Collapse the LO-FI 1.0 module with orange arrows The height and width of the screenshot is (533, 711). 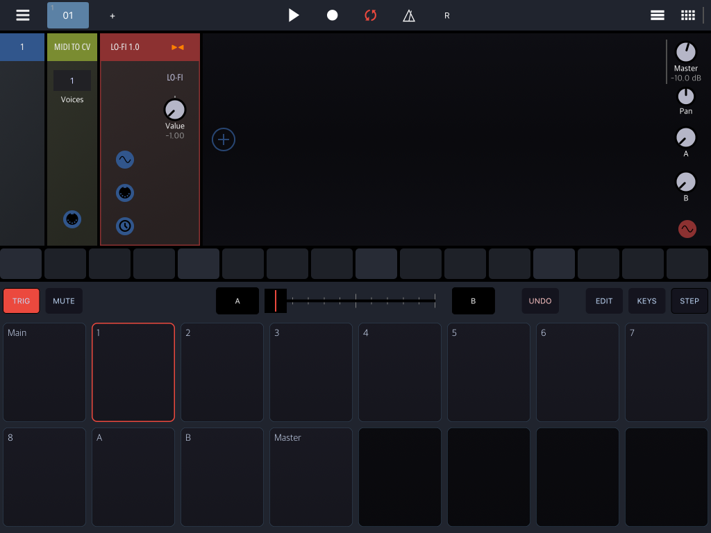point(178,47)
